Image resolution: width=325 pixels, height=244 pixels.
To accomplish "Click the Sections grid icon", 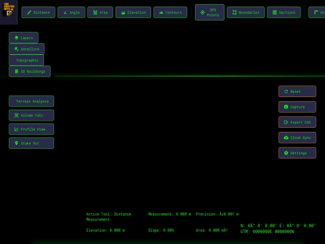I will (274, 13).
